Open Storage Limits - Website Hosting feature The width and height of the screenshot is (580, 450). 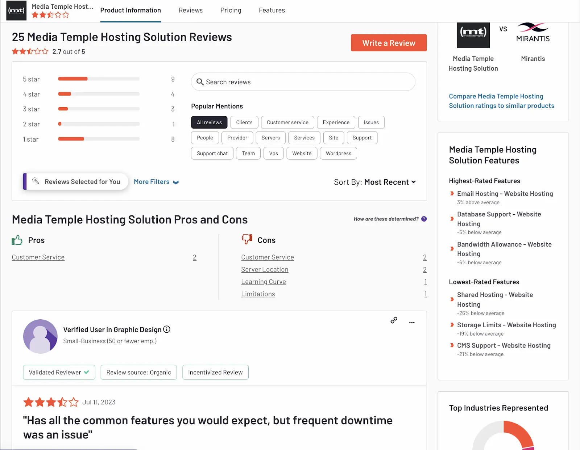(x=506, y=325)
